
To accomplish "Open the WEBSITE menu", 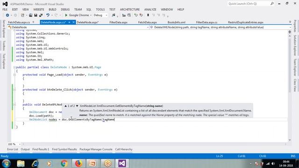I will coord(39,9).
